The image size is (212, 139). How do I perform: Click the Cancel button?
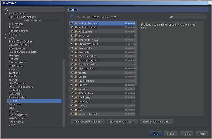tap(171, 134)
